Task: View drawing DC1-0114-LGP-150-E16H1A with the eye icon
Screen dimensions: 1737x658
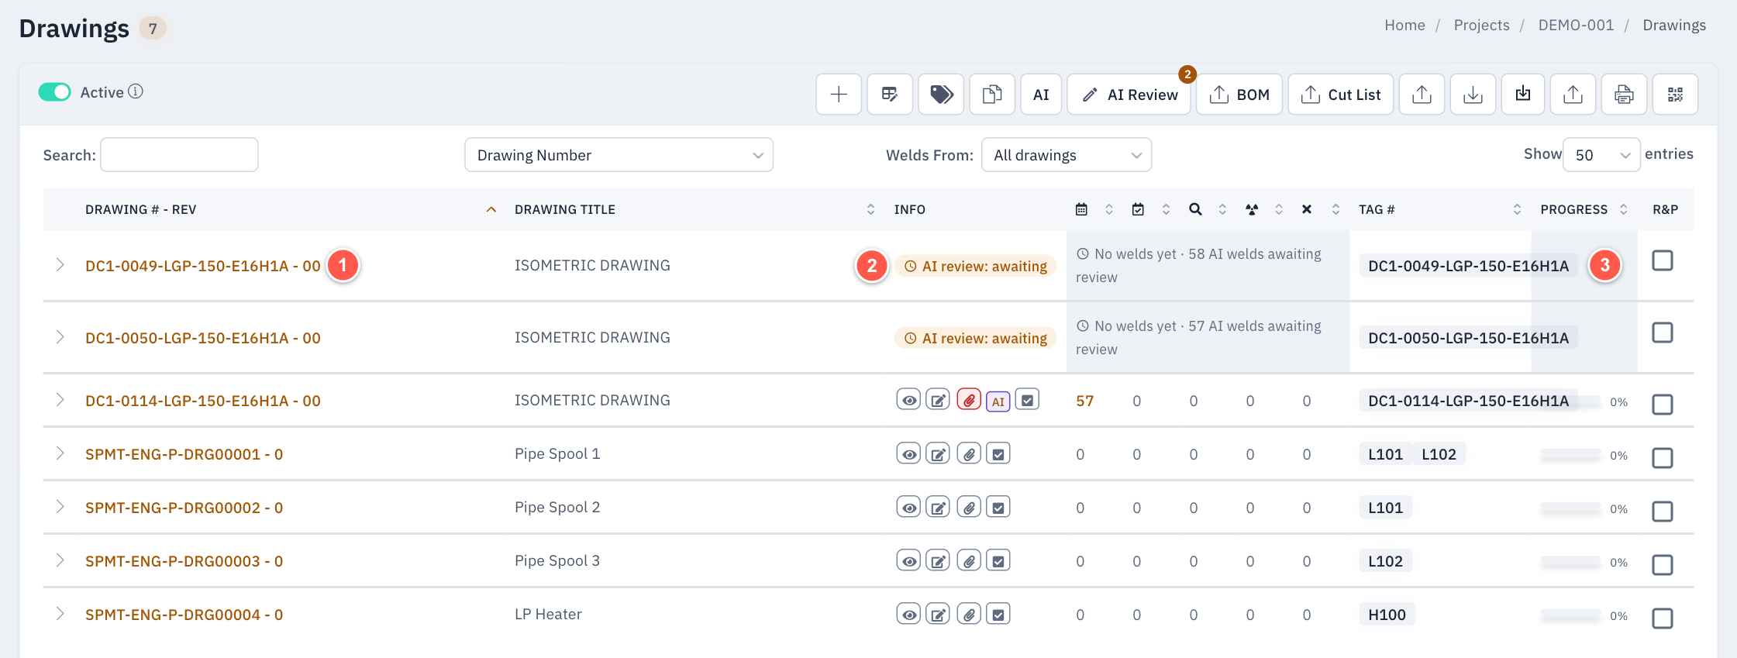Action: coord(908,400)
